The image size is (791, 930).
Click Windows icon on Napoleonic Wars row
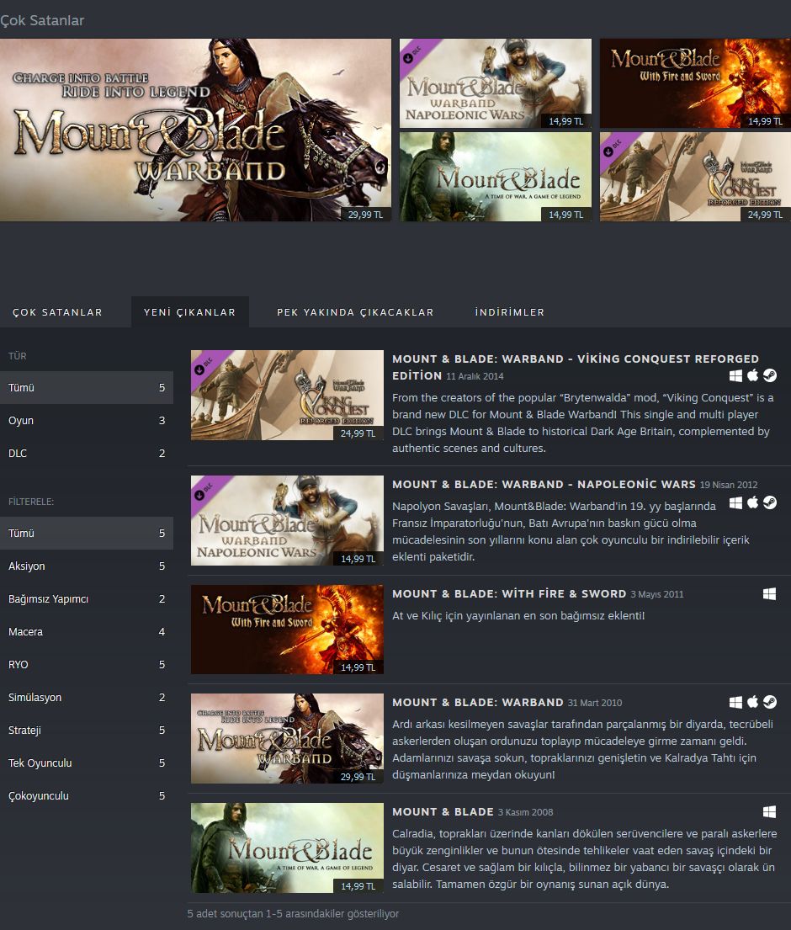[735, 503]
